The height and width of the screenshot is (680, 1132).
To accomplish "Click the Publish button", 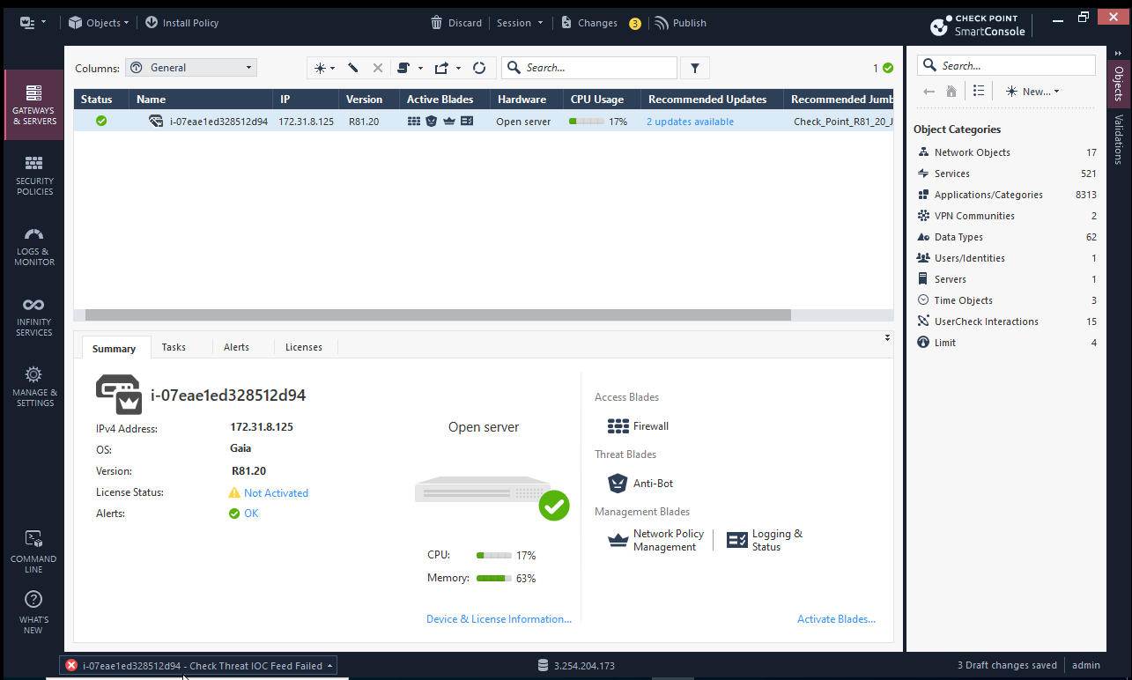I will pos(680,23).
